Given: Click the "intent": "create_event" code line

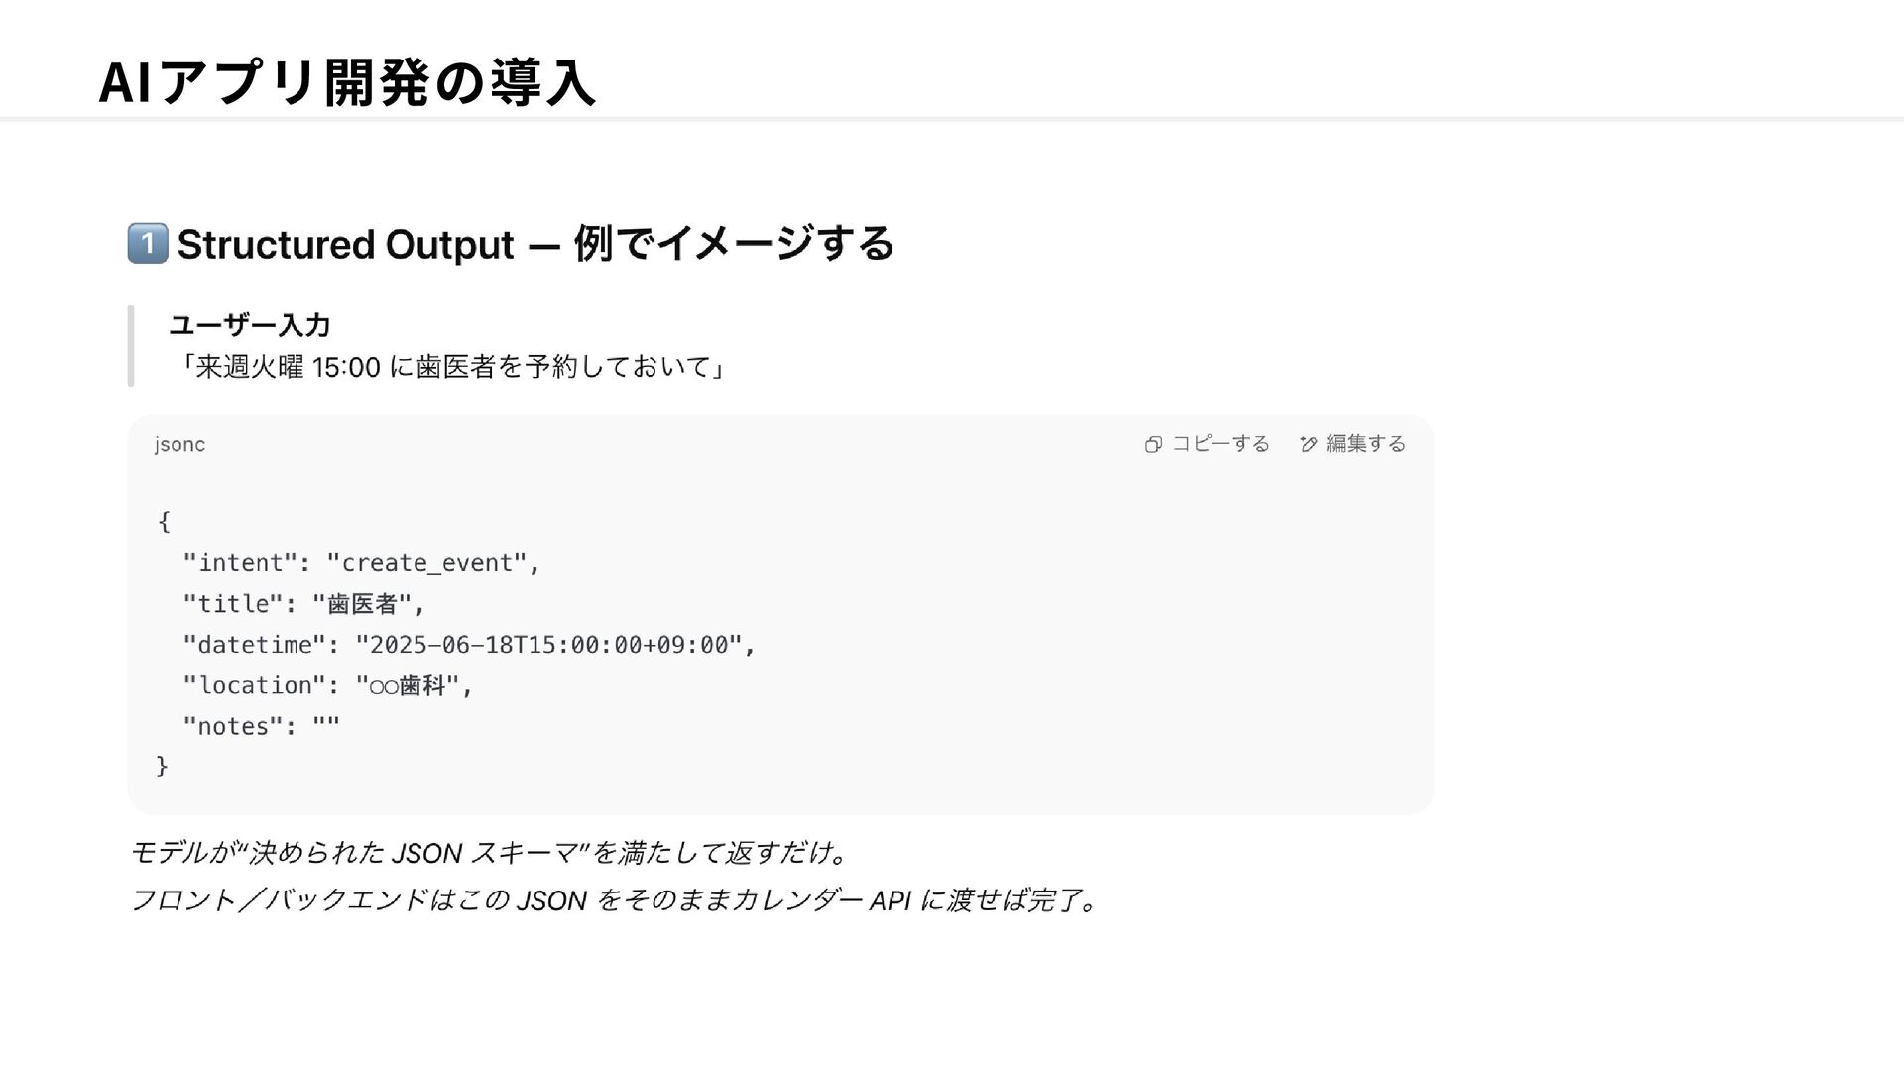Looking at the screenshot, I should click(x=361, y=563).
